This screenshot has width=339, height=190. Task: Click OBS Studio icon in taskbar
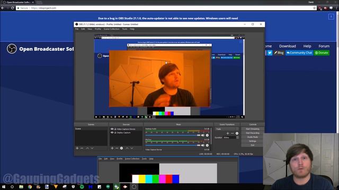[x=134, y=187]
